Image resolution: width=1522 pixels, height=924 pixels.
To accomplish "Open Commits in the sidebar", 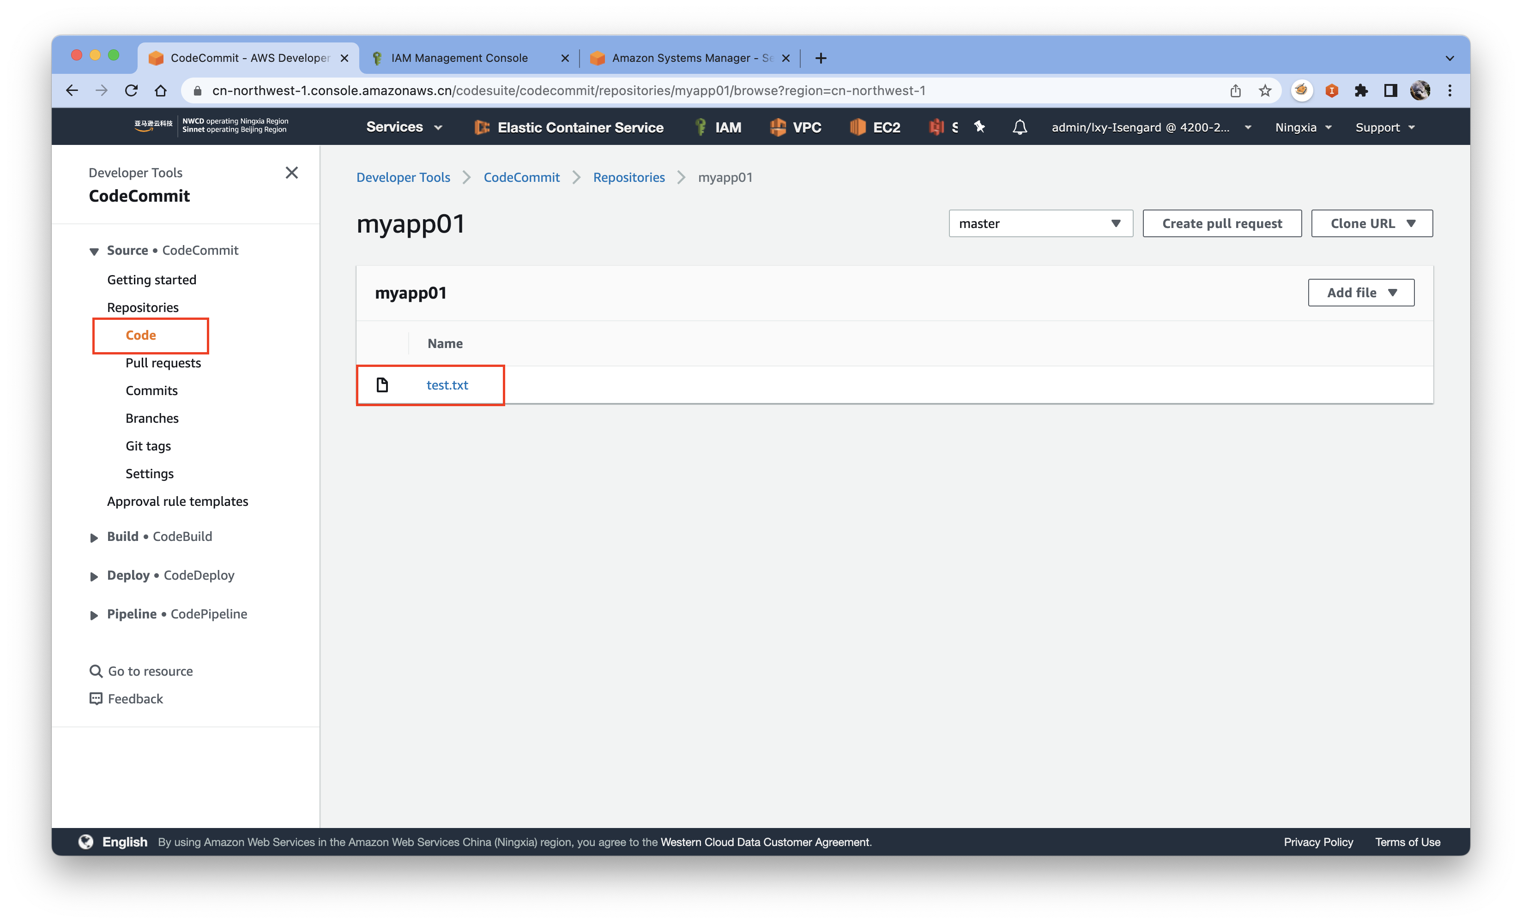I will pos(151,391).
